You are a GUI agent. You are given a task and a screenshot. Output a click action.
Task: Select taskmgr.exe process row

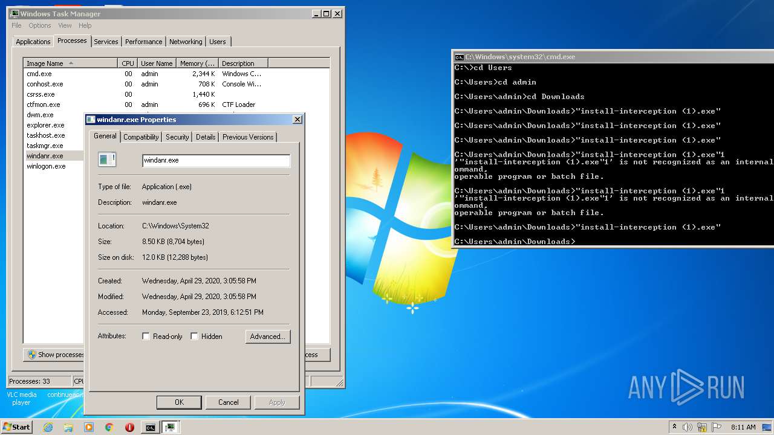(54, 146)
